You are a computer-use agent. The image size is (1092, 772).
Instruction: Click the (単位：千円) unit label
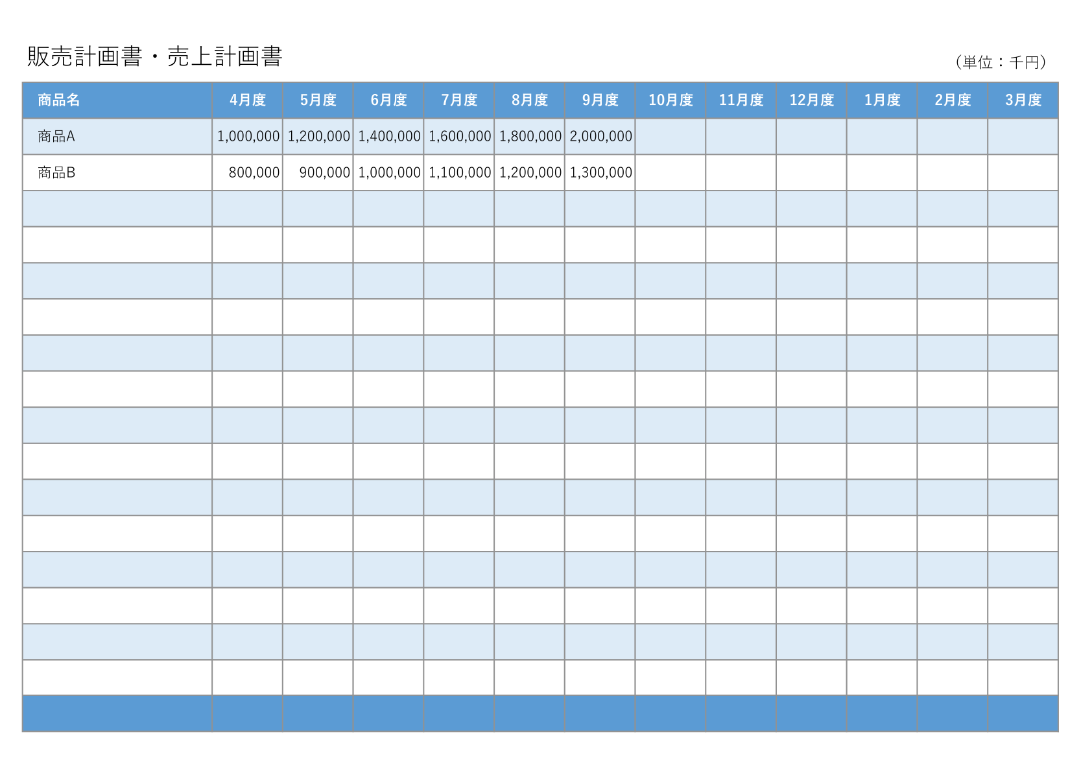click(1001, 62)
